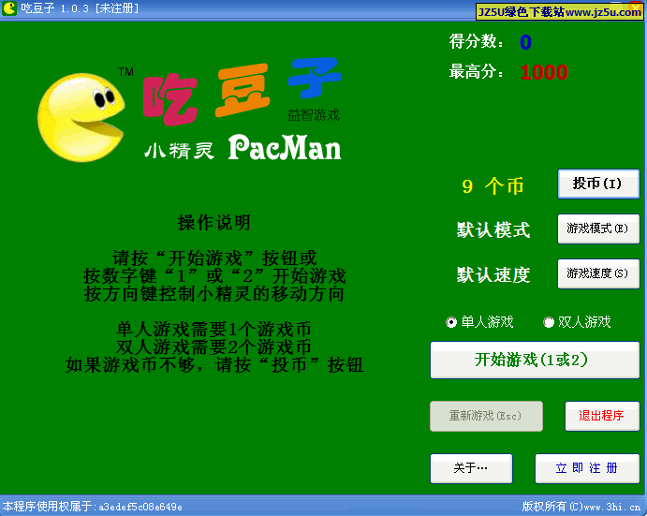The width and height of the screenshot is (647, 516).
Task: Click the 小精灵 PacMan subtitle text
Action: [243, 148]
